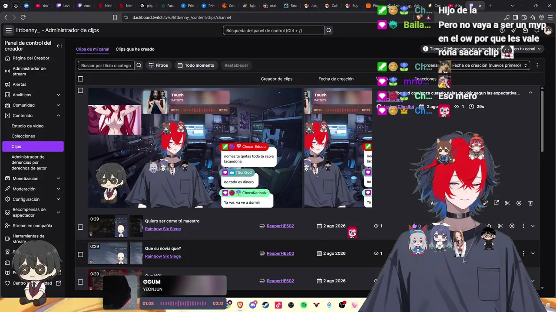This screenshot has width=556, height=312.
Task: Select checkbox for Quiero ser como tú maestro
Action: click(x=80, y=227)
